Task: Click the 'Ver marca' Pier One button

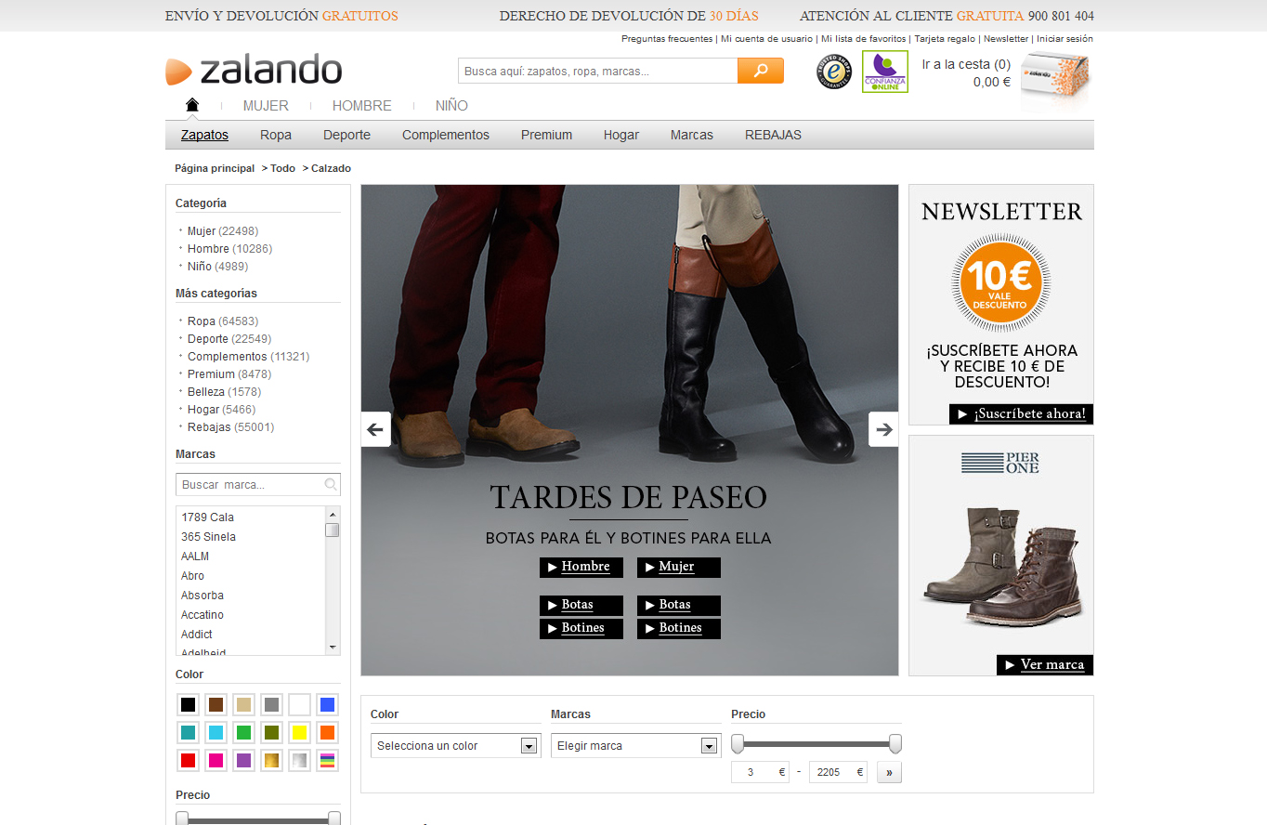Action: [x=1045, y=665]
